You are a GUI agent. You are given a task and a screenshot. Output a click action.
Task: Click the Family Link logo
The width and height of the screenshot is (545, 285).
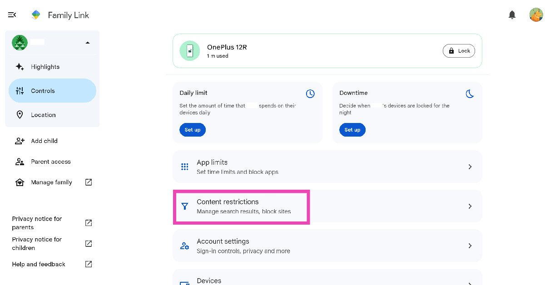click(36, 15)
